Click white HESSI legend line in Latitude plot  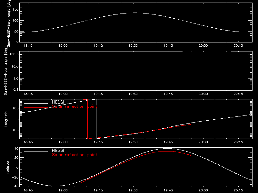point(36,152)
